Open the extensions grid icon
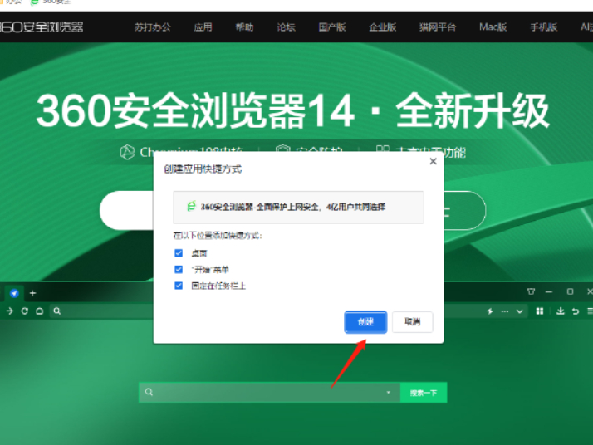The width and height of the screenshot is (593, 445). [x=540, y=311]
